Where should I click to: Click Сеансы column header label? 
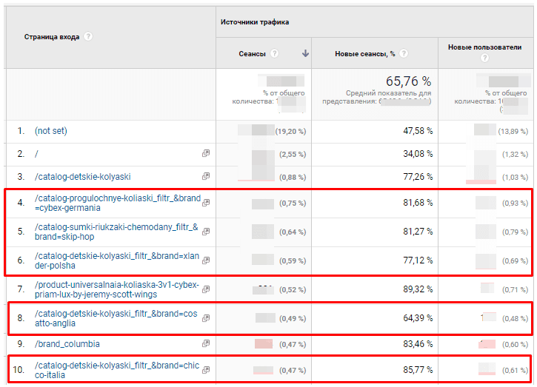[x=253, y=53]
